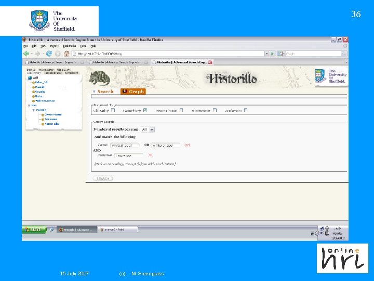Tick the Westminster checkbox
The image size is (374, 281).
click(215, 110)
